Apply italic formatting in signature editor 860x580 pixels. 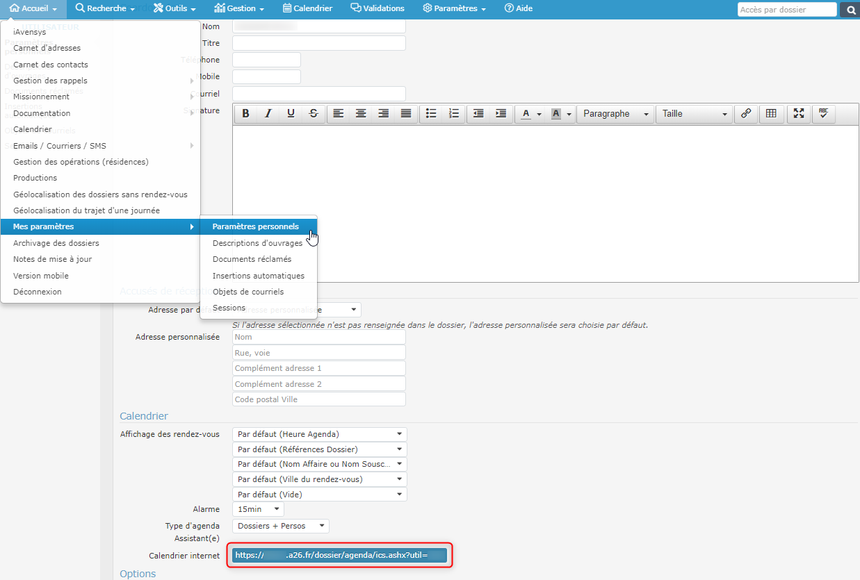[x=268, y=114]
